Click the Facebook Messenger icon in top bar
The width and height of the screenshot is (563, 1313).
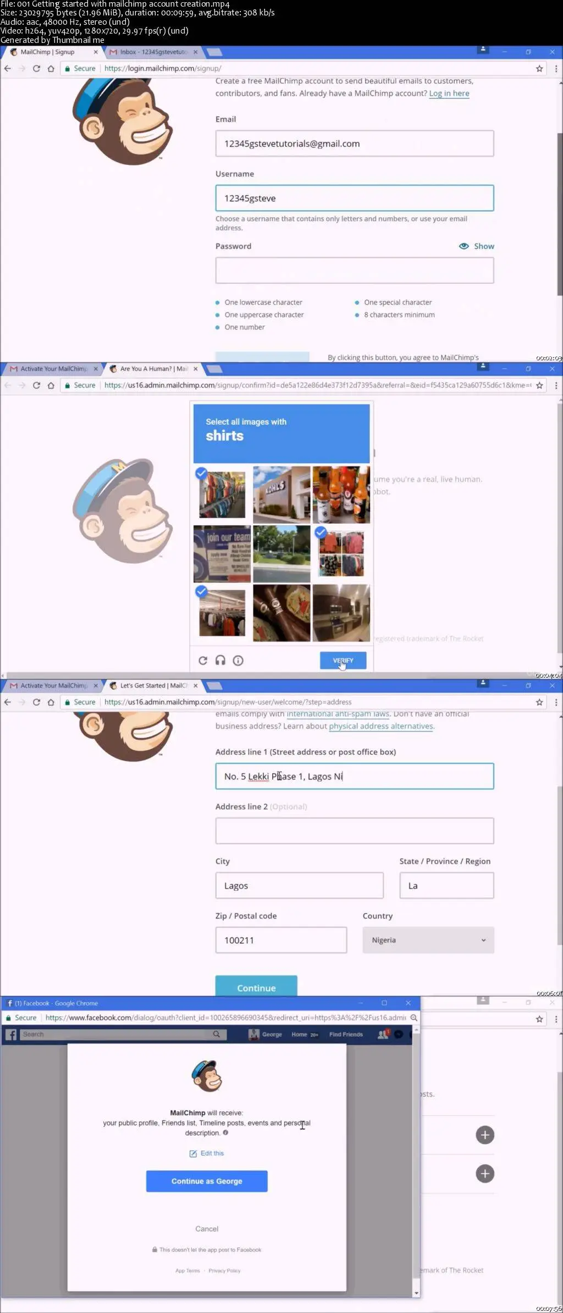click(x=399, y=1034)
